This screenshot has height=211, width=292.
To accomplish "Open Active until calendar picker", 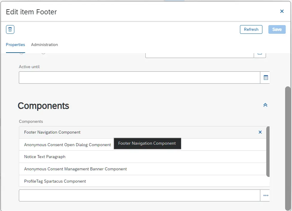I will (x=266, y=78).
